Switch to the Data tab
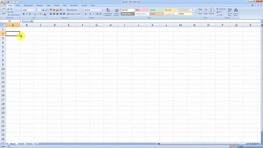Viewport: 263px width, 148px height. coord(48,5)
